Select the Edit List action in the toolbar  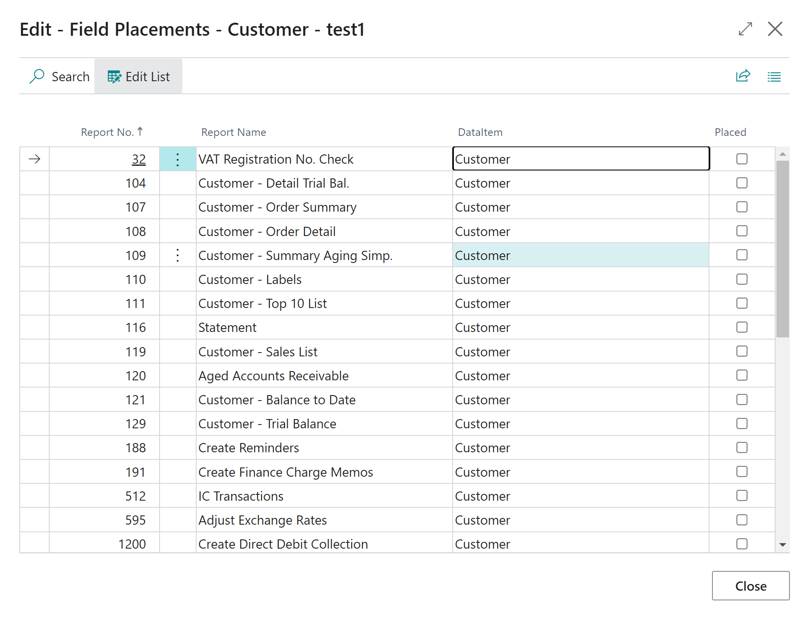139,76
